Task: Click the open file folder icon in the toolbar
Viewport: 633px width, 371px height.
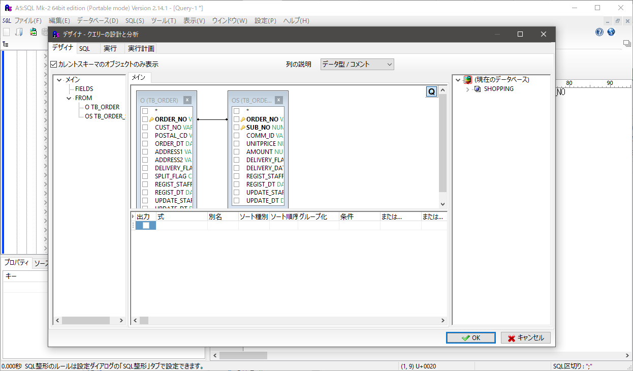Action: [x=19, y=32]
